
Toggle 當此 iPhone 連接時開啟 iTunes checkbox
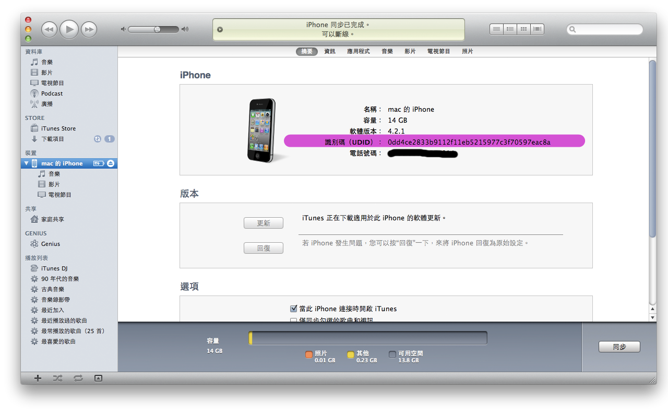coord(293,309)
